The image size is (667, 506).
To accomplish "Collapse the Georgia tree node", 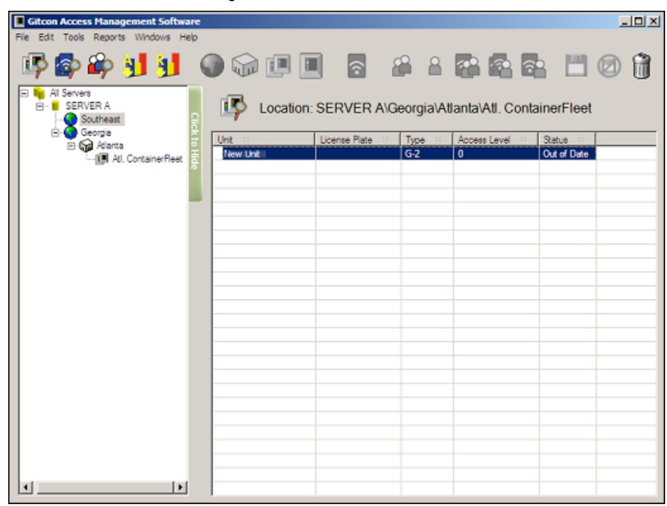I will [x=56, y=133].
